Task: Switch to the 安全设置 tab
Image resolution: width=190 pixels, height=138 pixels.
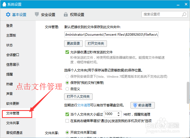Action: (x=45, y=15)
